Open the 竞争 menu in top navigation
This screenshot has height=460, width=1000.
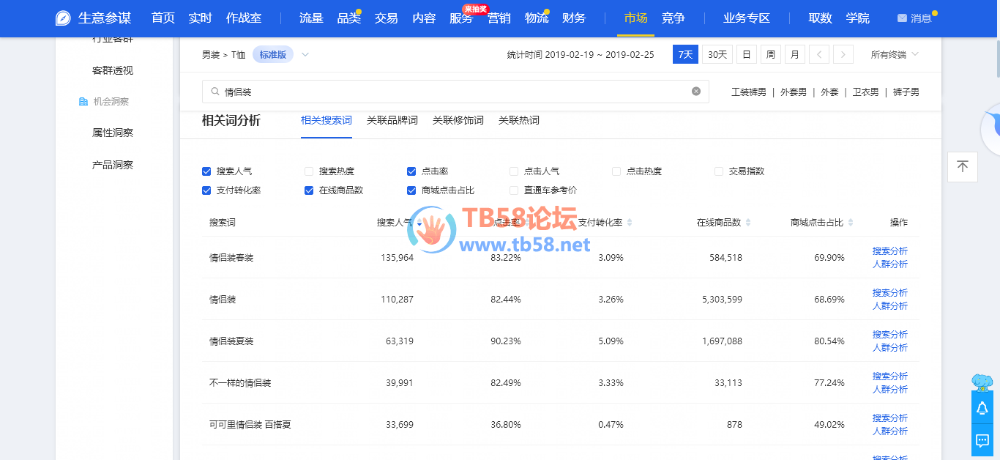[673, 18]
